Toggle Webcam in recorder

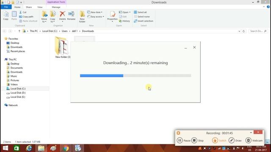(254, 141)
